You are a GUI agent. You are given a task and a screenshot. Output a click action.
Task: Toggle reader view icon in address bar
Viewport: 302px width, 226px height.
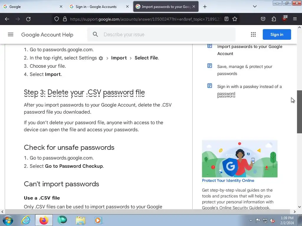[x=226, y=19]
